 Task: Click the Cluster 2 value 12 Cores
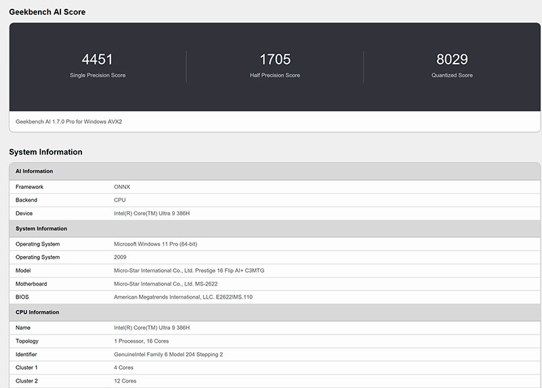click(x=125, y=381)
